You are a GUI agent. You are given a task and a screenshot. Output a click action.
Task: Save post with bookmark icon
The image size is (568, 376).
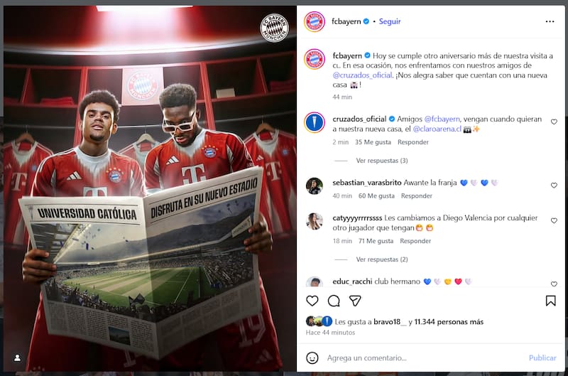pyautogui.click(x=551, y=301)
